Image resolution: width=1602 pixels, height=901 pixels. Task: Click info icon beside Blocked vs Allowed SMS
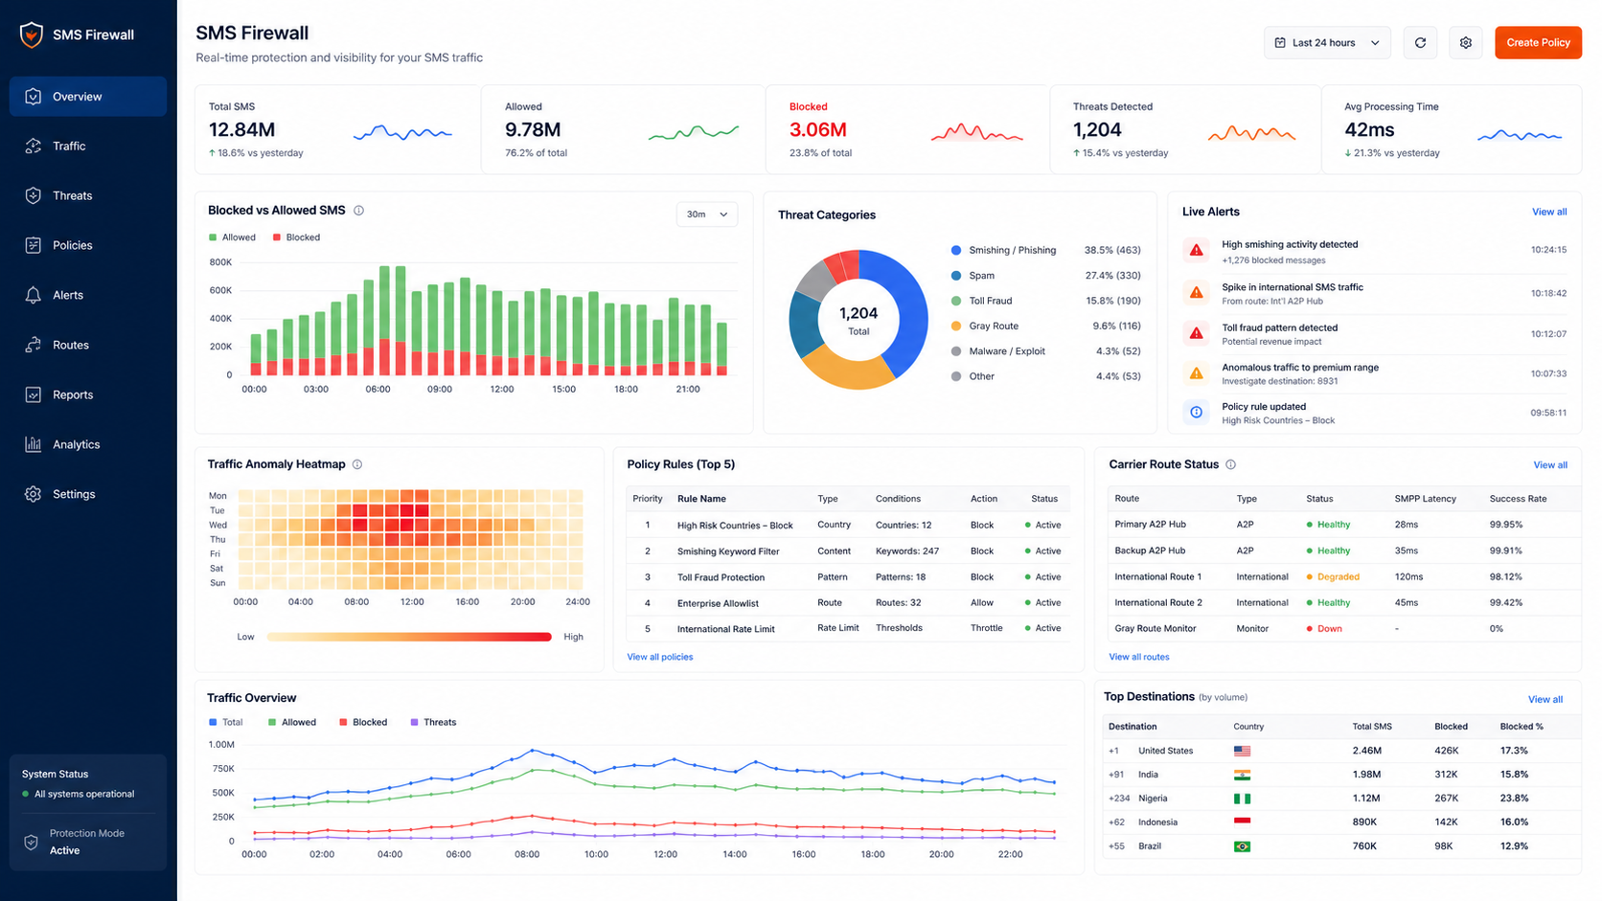click(x=358, y=211)
